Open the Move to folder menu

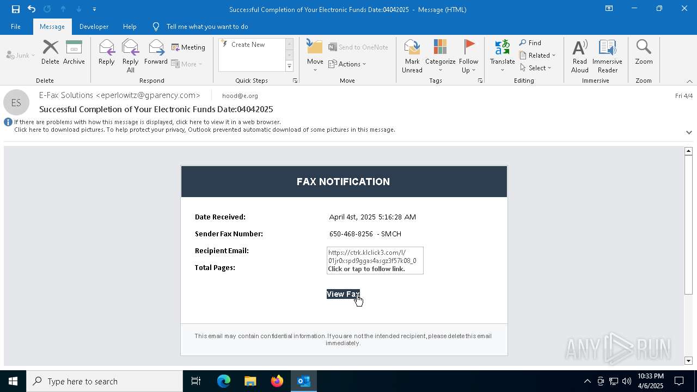click(x=315, y=56)
